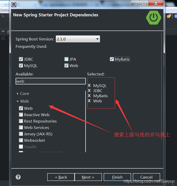Click the dialog gear icon in title bar
177x186 pixels.
[x=14, y=5]
